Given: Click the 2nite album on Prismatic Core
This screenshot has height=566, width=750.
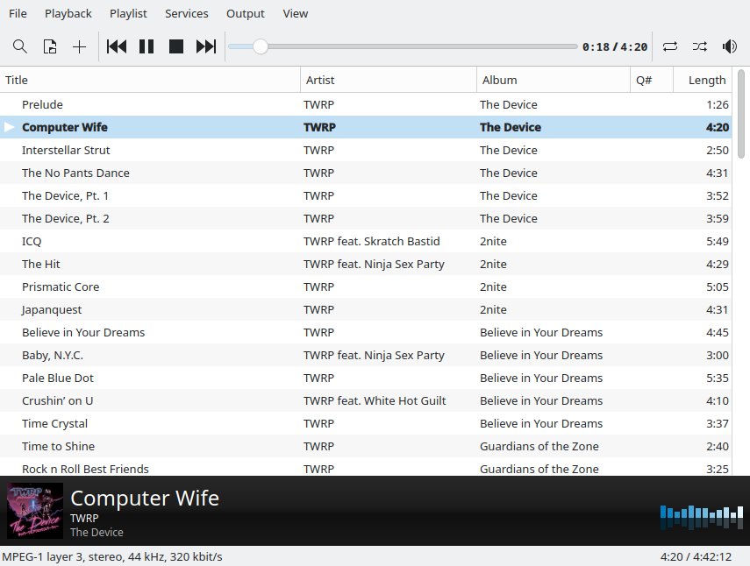Looking at the screenshot, I should point(493,287).
